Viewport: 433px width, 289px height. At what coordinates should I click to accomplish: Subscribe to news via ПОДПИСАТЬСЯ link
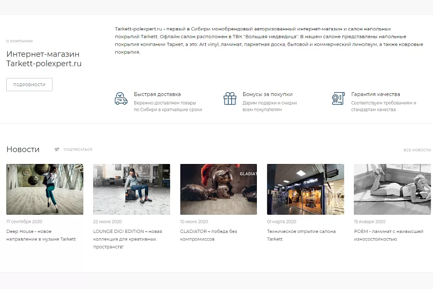78,149
